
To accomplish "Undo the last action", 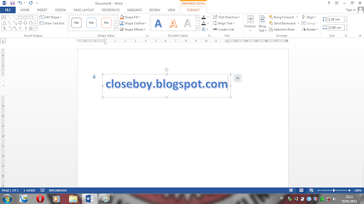I will click(20, 3).
